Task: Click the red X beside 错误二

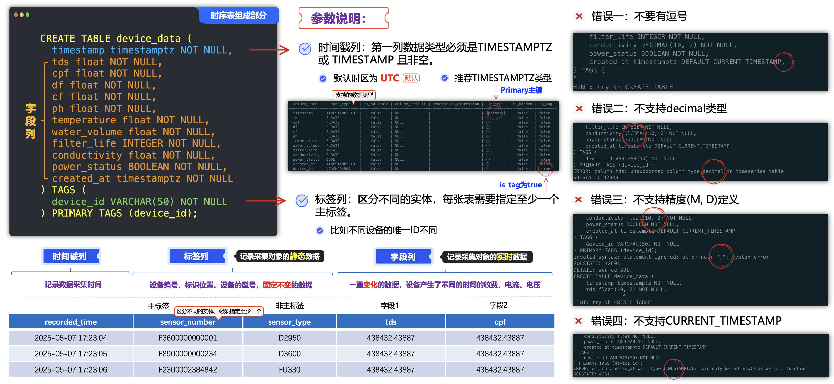Action: (x=579, y=109)
